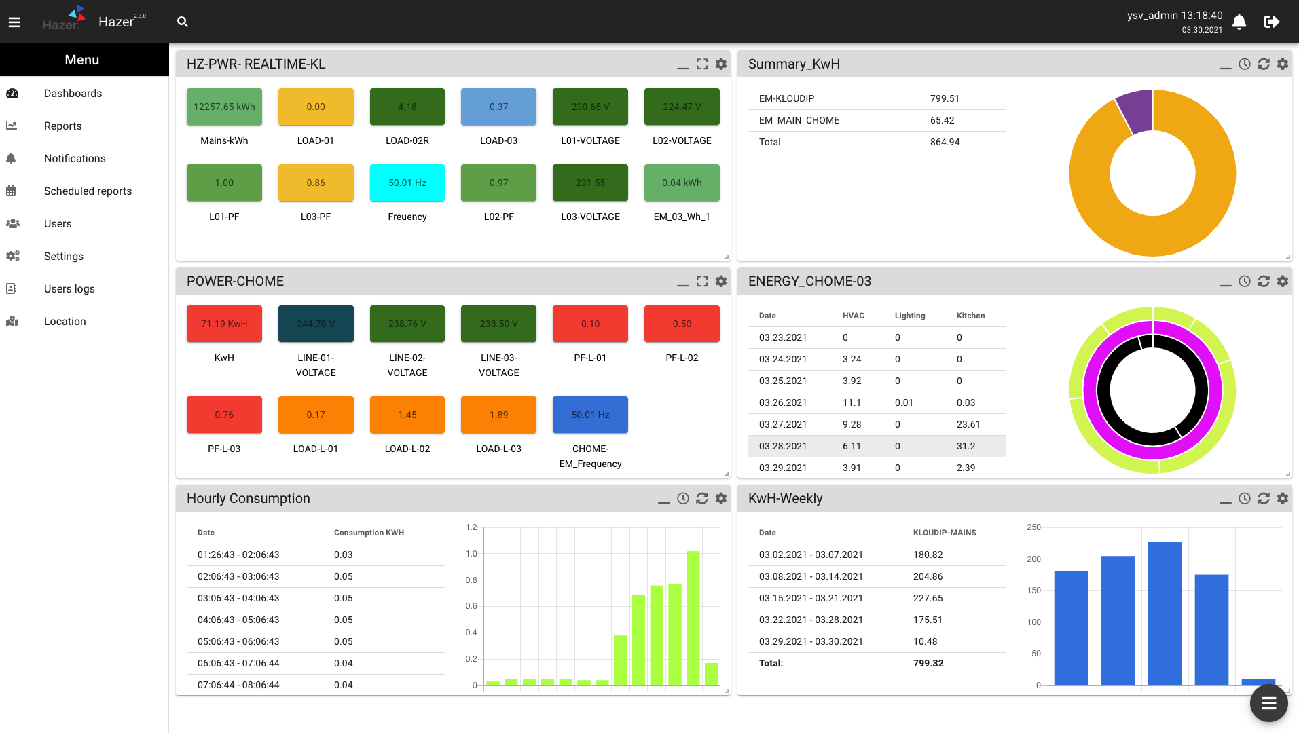The height and width of the screenshot is (733, 1299).
Task: Go to Reports in side menu
Action: 84,126
